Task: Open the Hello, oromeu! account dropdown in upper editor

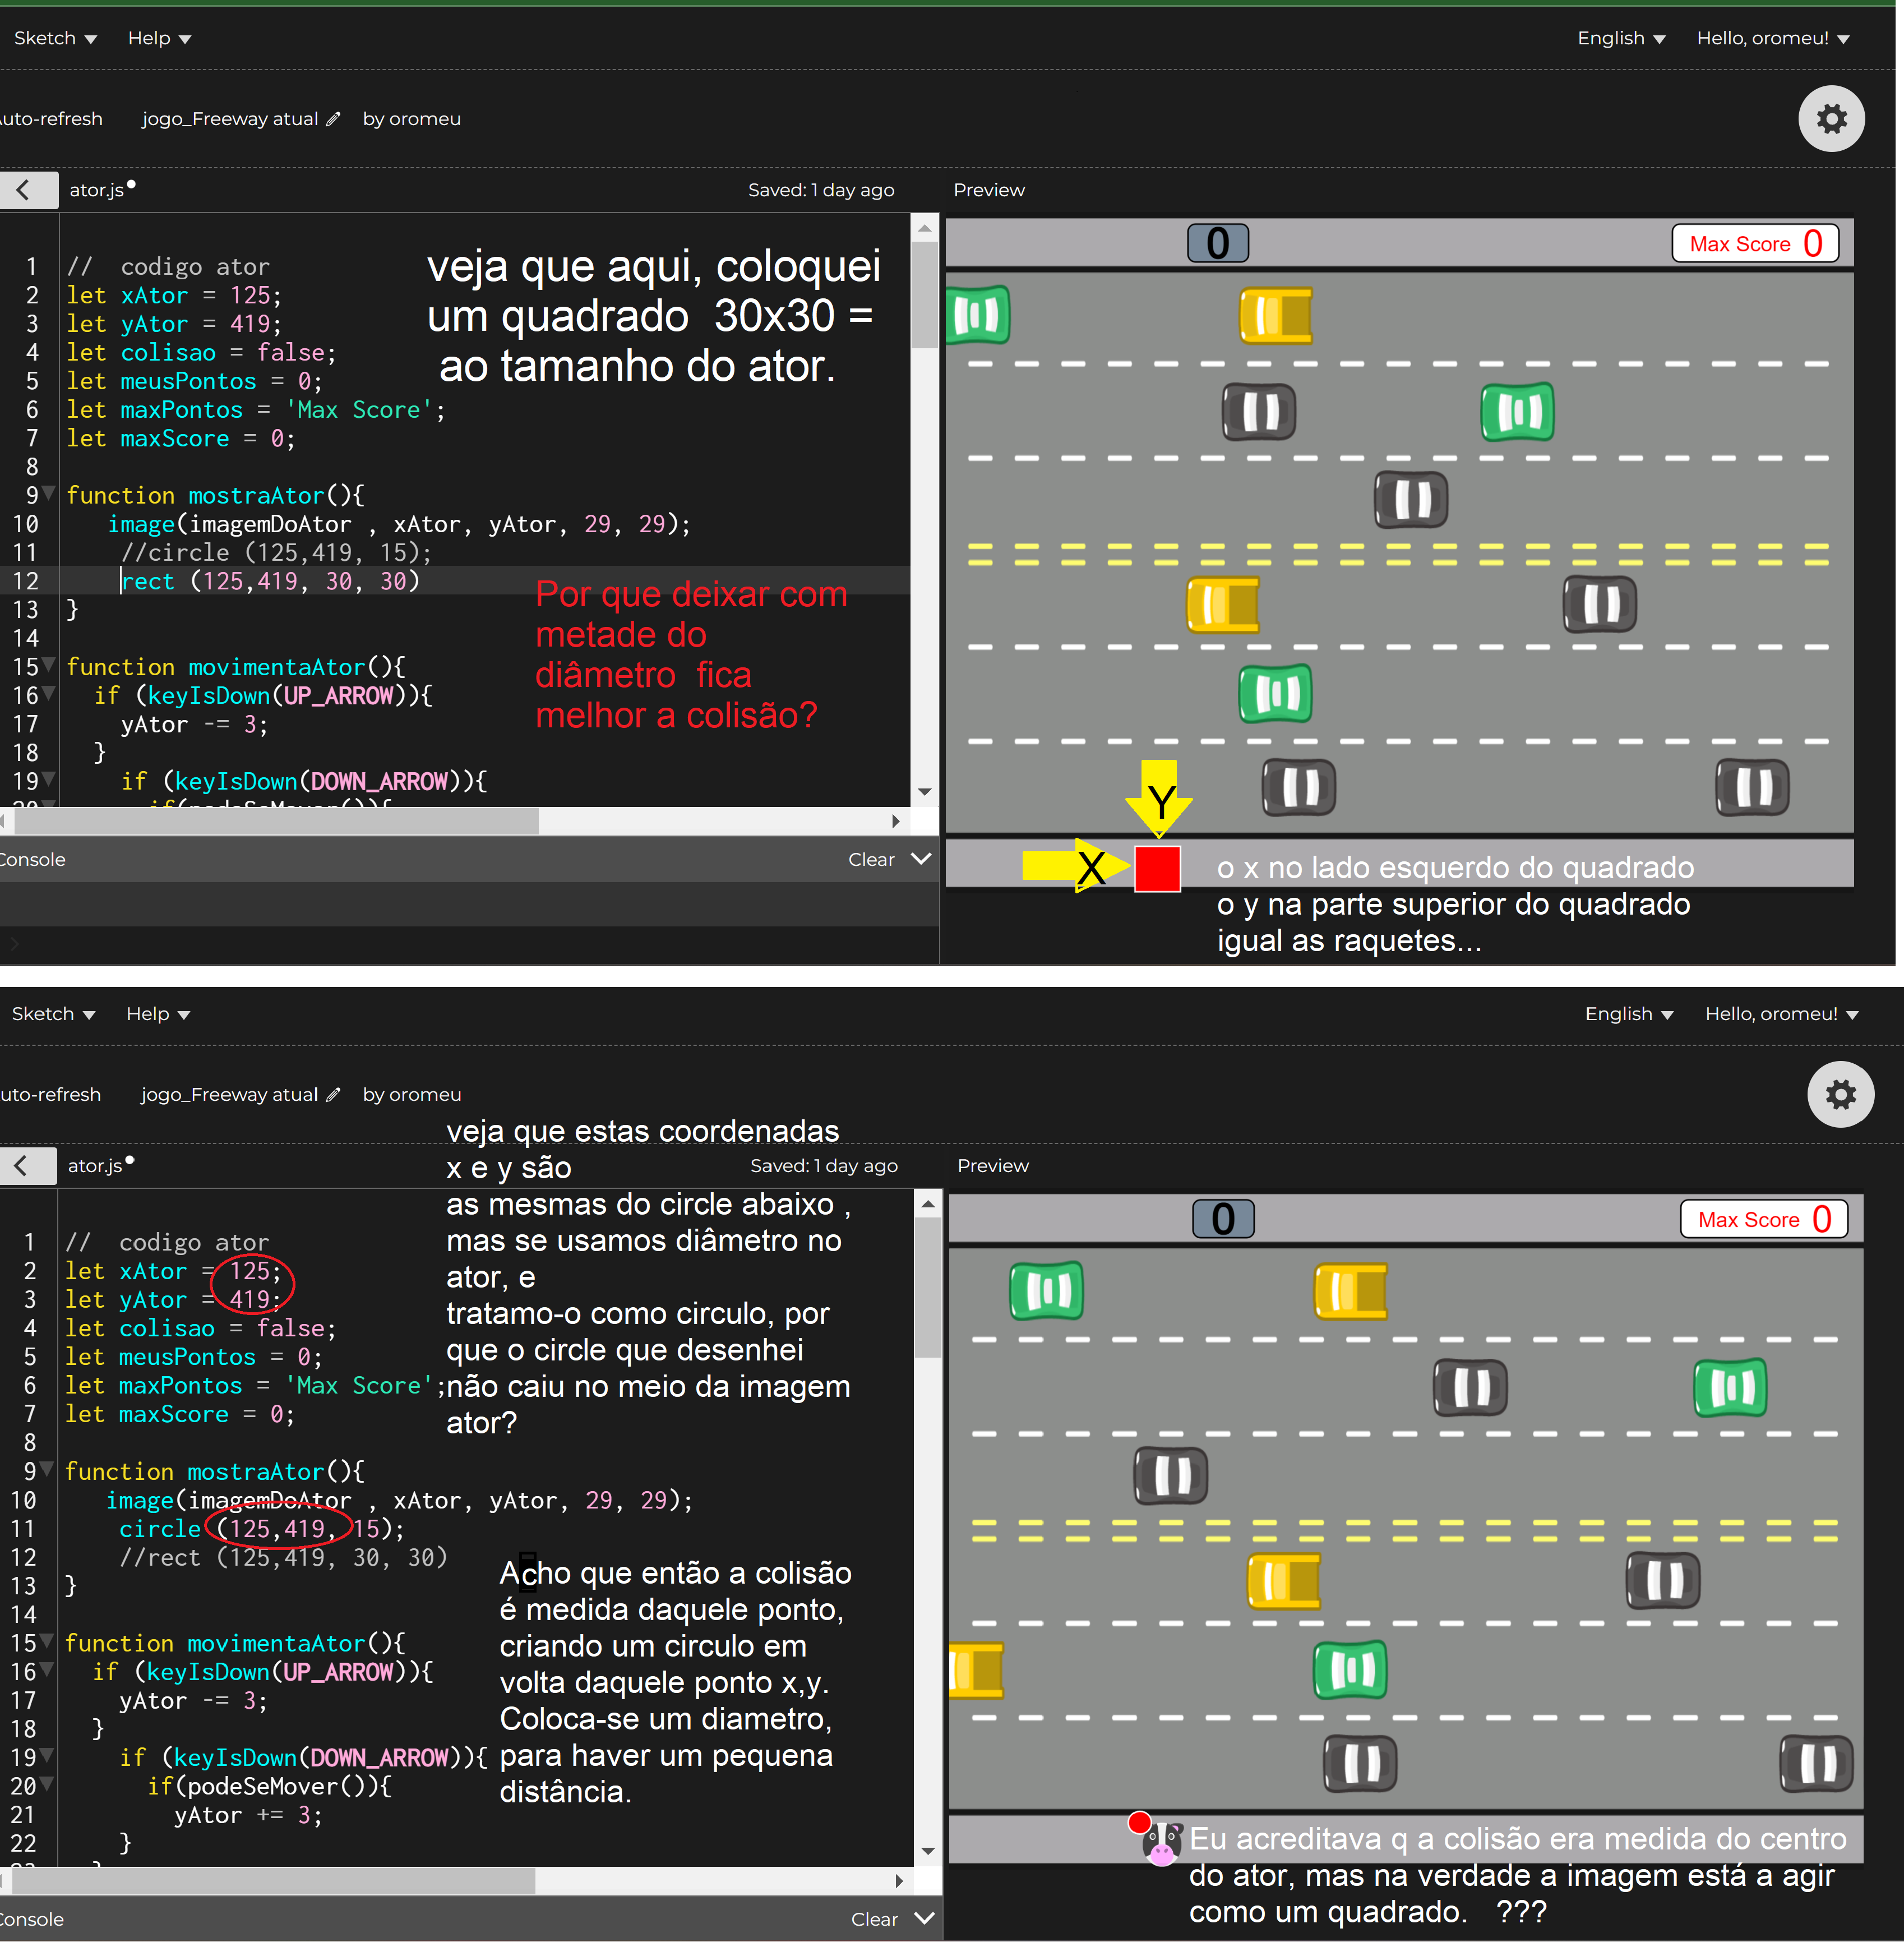Action: click(x=1772, y=38)
